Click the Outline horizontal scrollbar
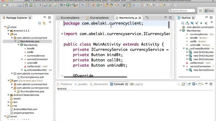 (x=189, y=77)
